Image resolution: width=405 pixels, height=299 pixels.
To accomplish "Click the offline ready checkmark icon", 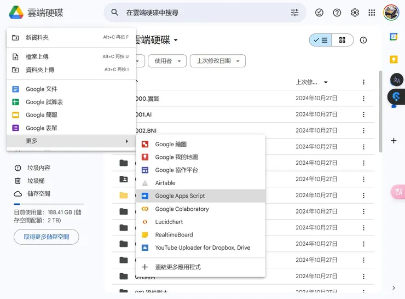I will point(319,13).
